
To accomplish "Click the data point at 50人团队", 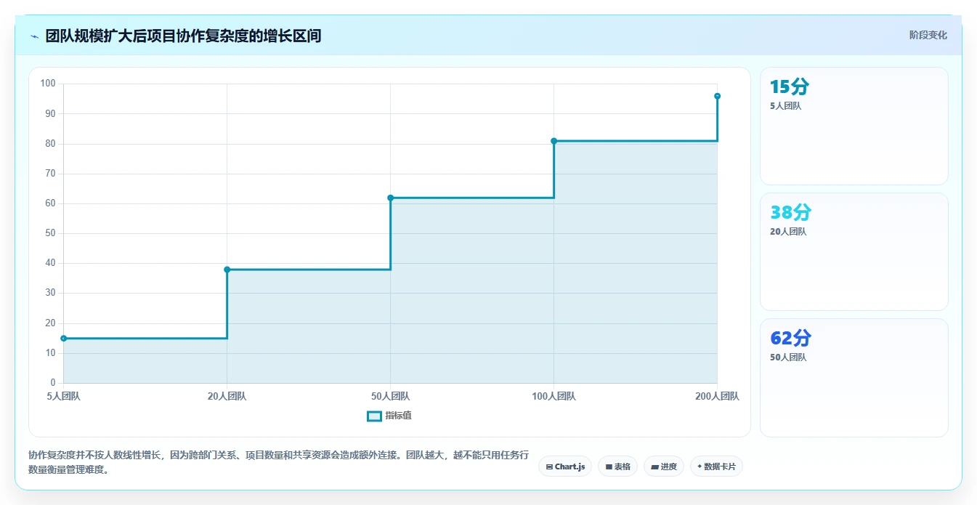I will pos(391,198).
